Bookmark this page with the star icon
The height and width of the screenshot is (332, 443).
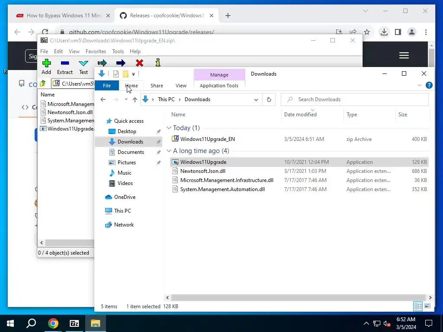(x=367, y=32)
